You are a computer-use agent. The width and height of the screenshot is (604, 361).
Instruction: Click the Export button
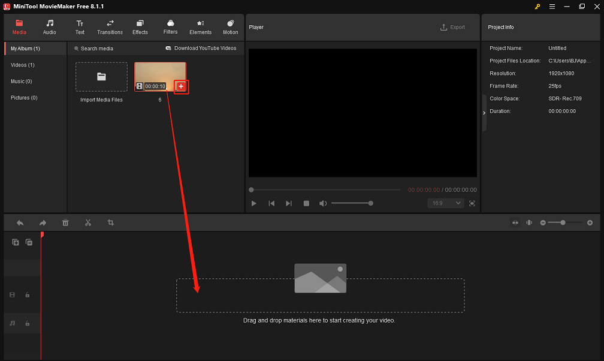(x=452, y=28)
